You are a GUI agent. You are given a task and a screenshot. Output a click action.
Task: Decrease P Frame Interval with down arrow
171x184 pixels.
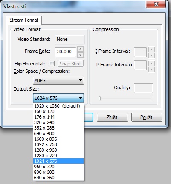pos(151,69)
